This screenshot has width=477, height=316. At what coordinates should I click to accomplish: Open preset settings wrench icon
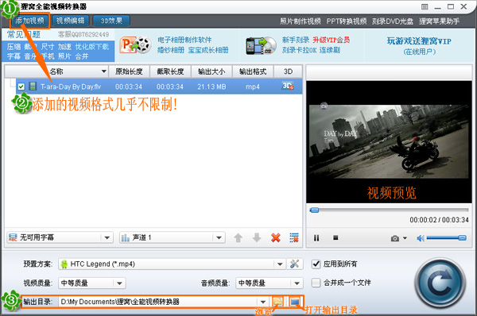[x=294, y=264]
